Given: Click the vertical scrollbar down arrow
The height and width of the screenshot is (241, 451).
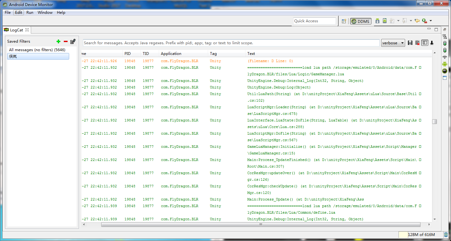Looking at the screenshot, I should point(435,219).
